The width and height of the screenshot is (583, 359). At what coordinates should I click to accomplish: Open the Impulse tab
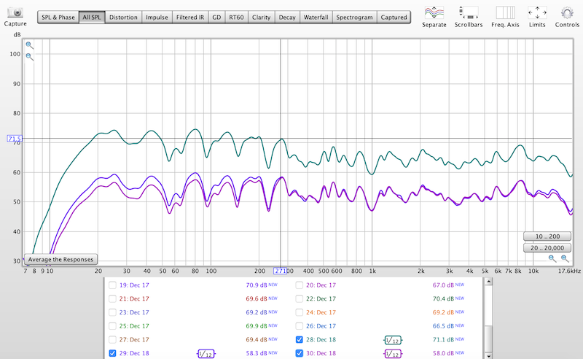tap(157, 17)
